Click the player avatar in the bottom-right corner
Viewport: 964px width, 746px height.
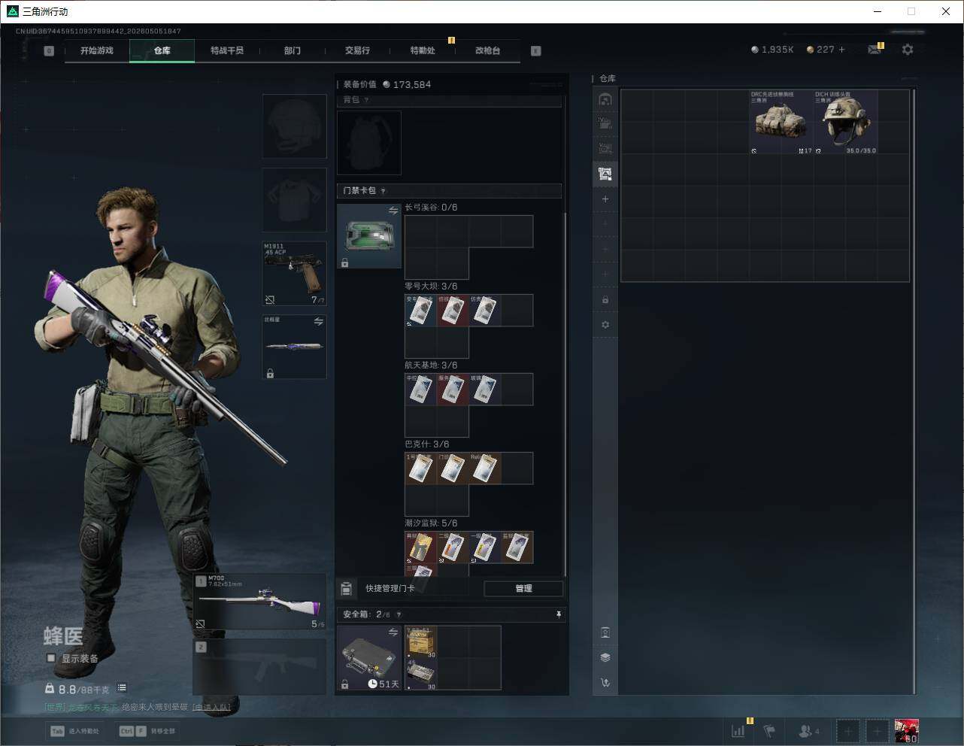click(907, 731)
